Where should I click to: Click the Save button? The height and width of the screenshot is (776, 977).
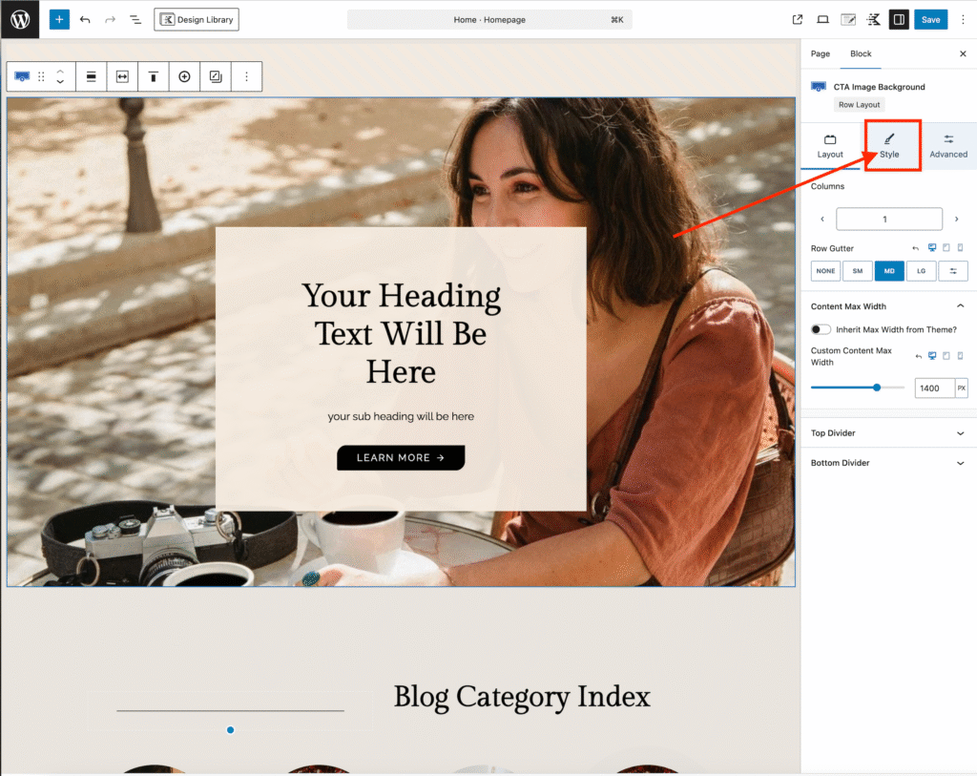(930, 19)
